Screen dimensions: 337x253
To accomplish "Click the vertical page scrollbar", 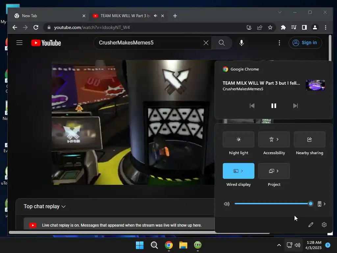I will [330, 48].
